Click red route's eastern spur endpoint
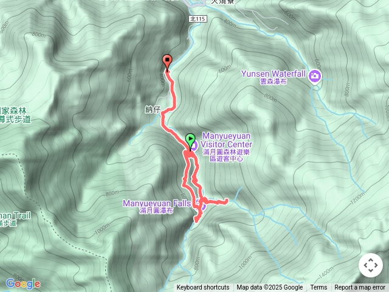This screenshot has width=389, height=292. (x=226, y=201)
